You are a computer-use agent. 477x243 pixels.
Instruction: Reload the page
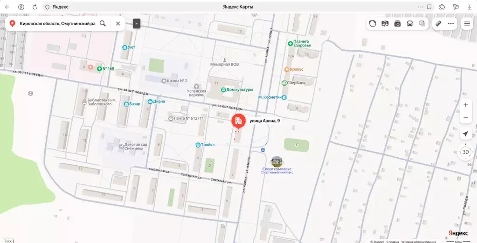click(35, 7)
